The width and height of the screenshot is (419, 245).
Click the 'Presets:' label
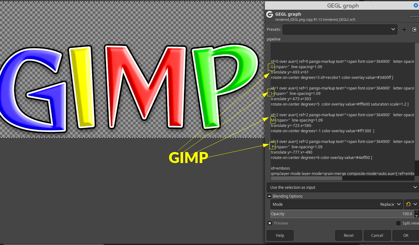pyautogui.click(x=274, y=30)
